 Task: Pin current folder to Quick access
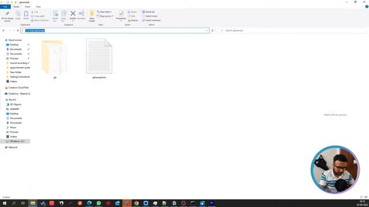click(7, 16)
